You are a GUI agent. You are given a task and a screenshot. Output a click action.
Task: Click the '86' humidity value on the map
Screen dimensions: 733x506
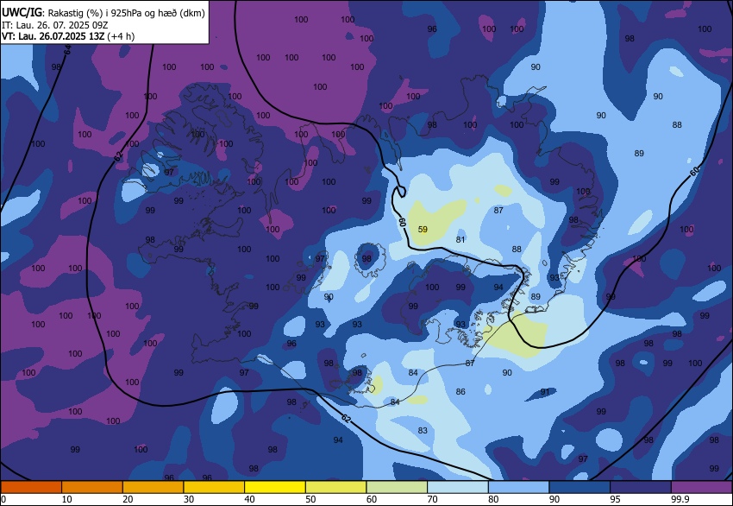pyautogui.click(x=460, y=392)
